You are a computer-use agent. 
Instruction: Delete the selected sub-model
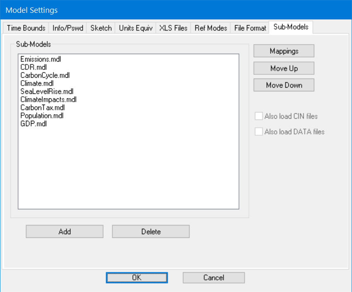point(151,231)
